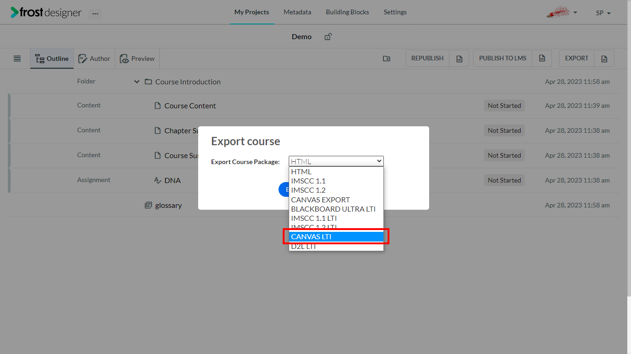Open the document icon beside EXPORT

click(604, 59)
